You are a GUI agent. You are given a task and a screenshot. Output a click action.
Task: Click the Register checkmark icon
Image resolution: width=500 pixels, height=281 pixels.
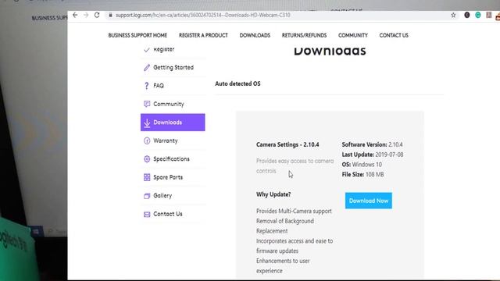tap(147, 50)
